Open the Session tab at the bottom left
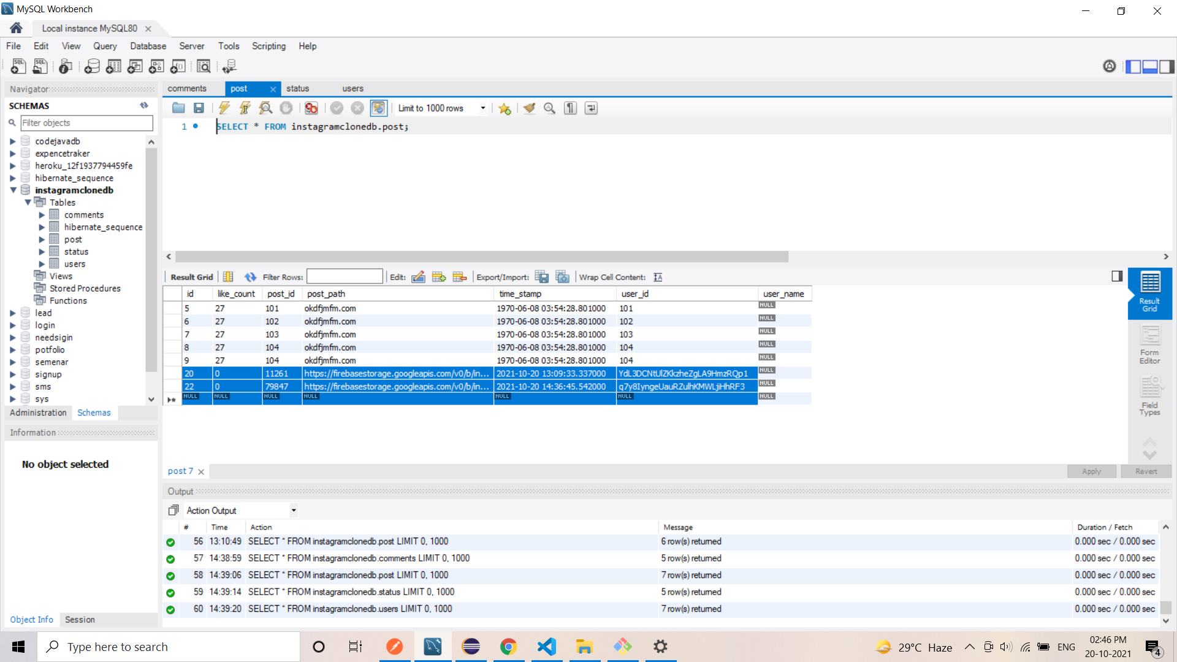The height and width of the screenshot is (662, 1177). 80,620
